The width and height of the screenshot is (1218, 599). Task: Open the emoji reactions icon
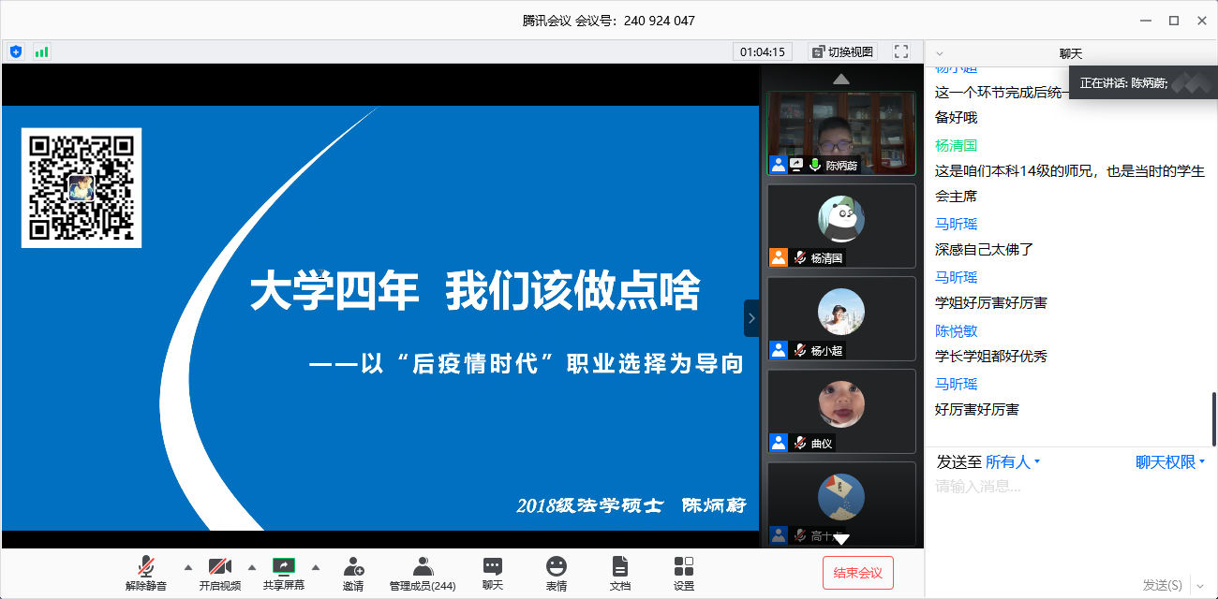[x=557, y=573]
